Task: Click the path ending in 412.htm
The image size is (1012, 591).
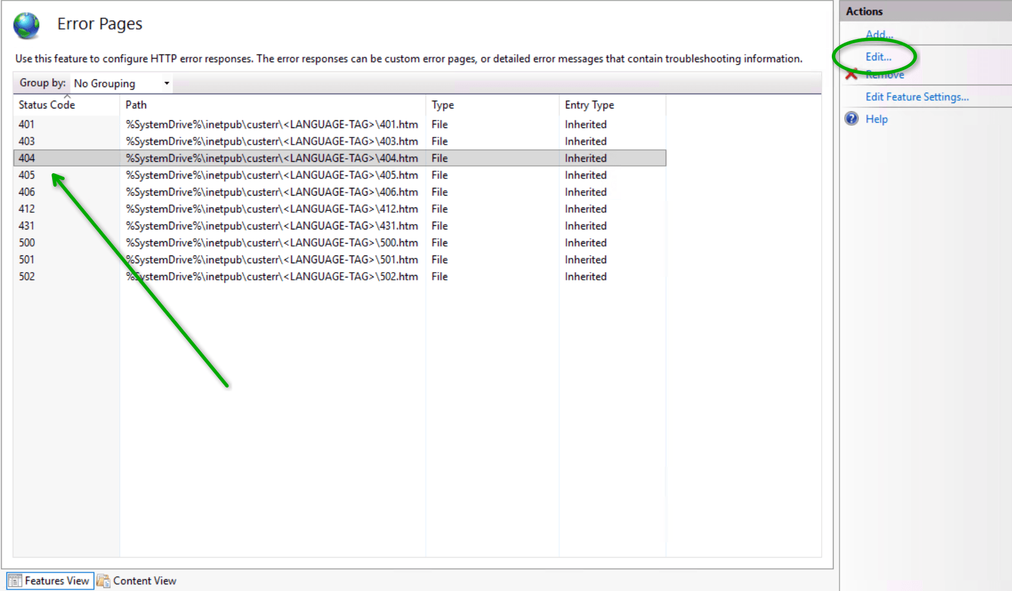Action: tap(272, 209)
